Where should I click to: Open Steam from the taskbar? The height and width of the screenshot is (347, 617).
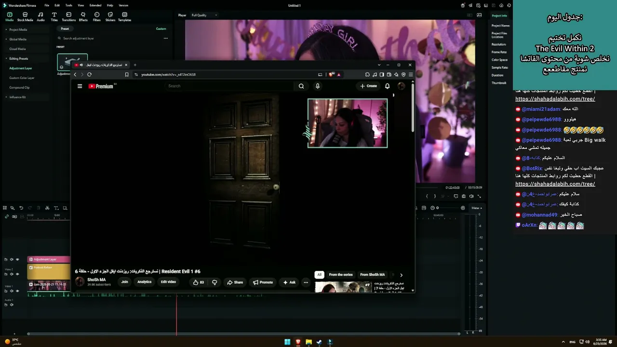(x=319, y=342)
